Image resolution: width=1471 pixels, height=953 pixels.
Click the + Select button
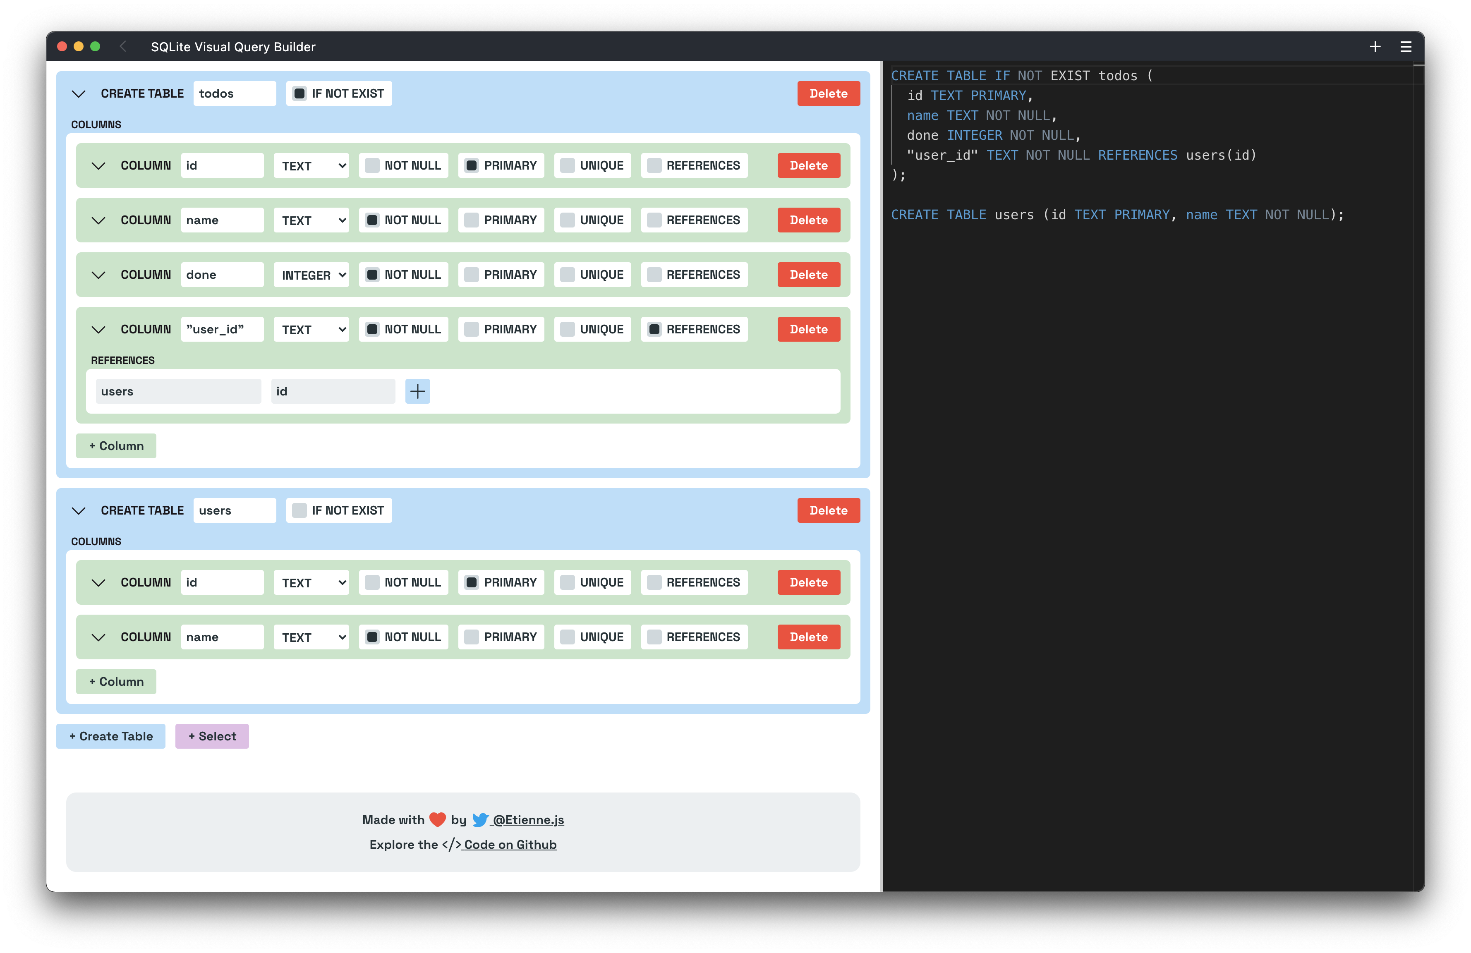[211, 736]
